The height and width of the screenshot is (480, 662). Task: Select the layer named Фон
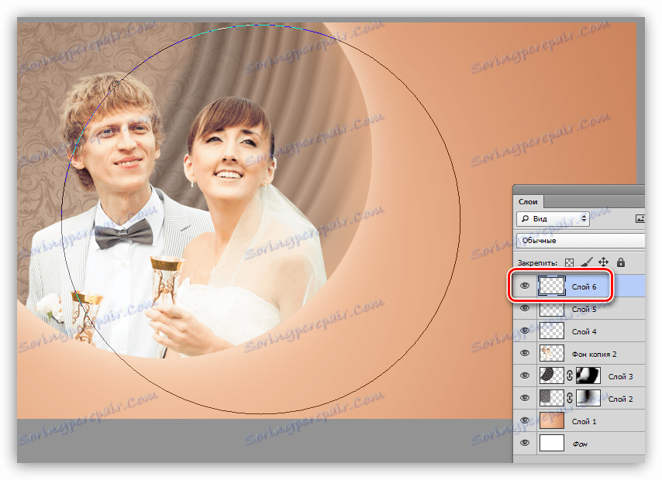[x=580, y=444]
